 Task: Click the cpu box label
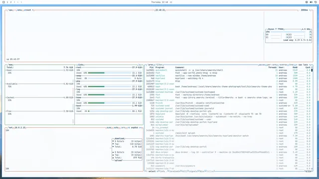pyautogui.click(x=10, y=10)
